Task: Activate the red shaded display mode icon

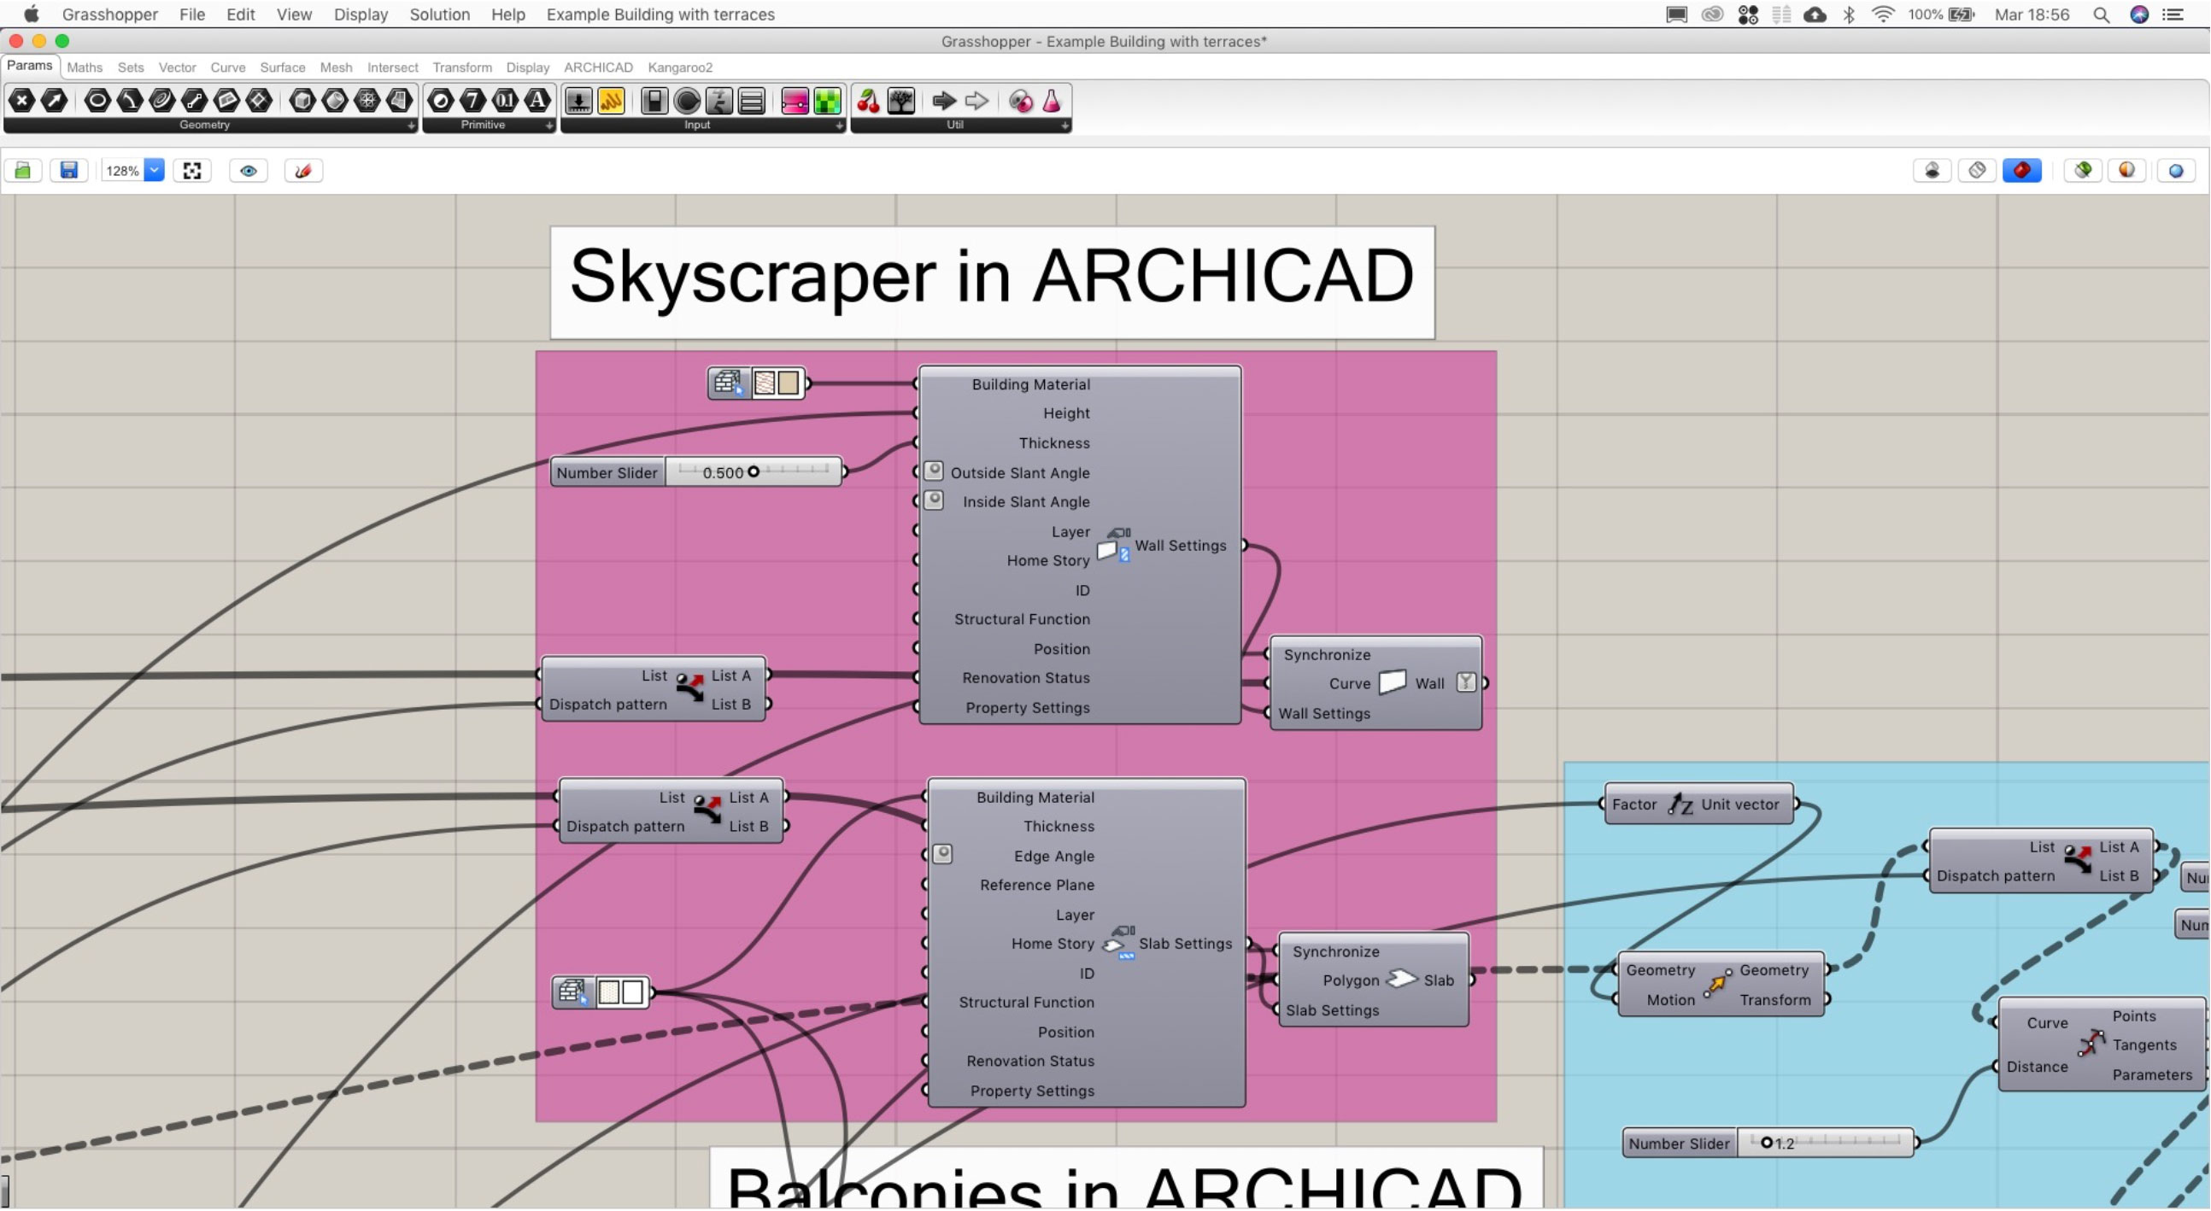Action: click(2022, 170)
